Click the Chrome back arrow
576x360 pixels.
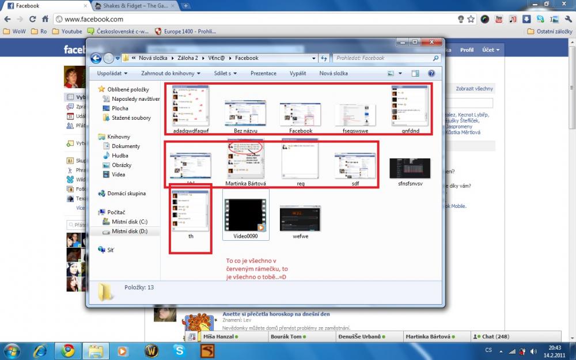pyautogui.click(x=7, y=19)
